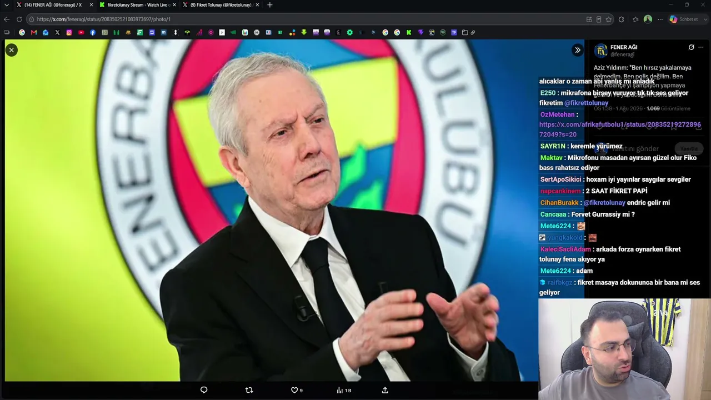This screenshot has height=400, width=711.
Task: Open YouTube bookmark in bookmarks bar
Action: 81,32
